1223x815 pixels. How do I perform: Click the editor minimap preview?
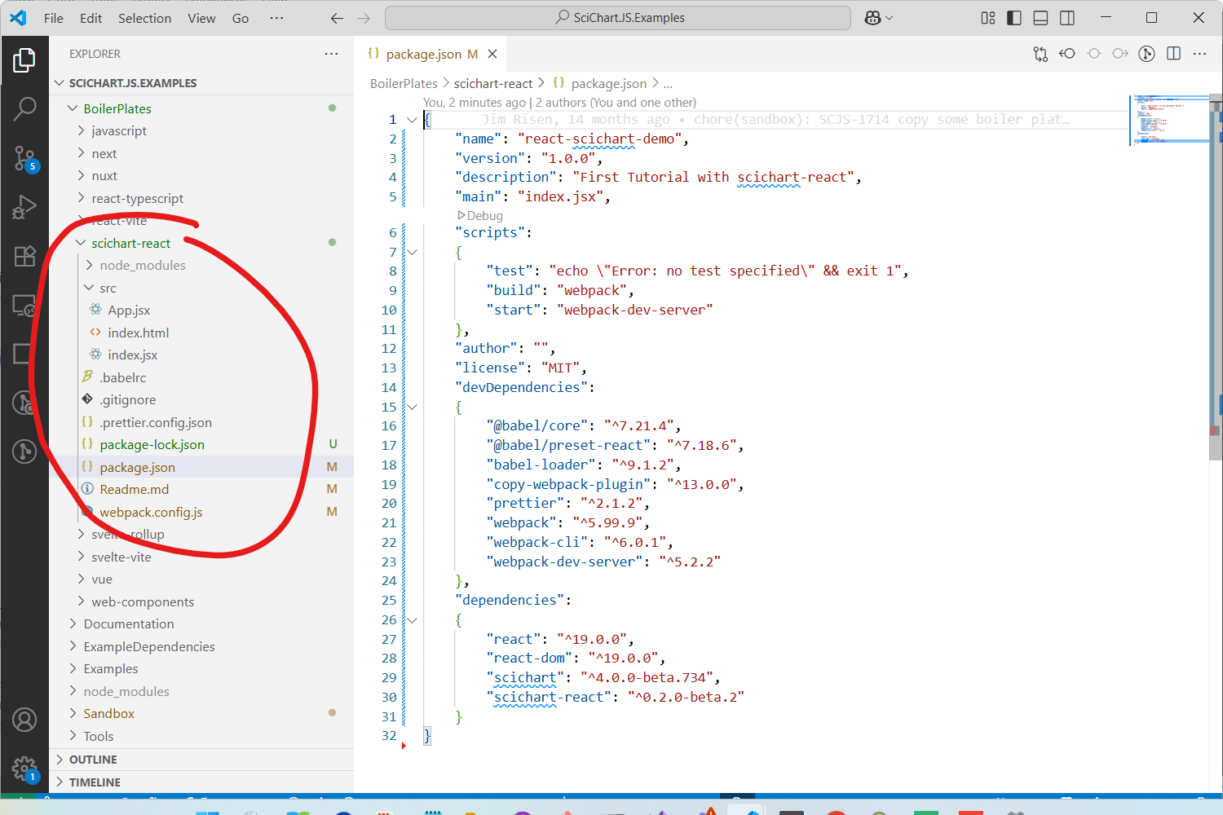[x=1168, y=119]
